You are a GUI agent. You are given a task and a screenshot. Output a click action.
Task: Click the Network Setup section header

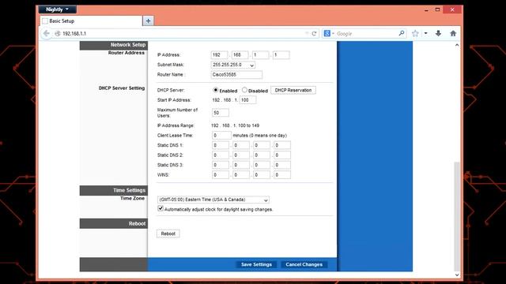(x=114, y=45)
